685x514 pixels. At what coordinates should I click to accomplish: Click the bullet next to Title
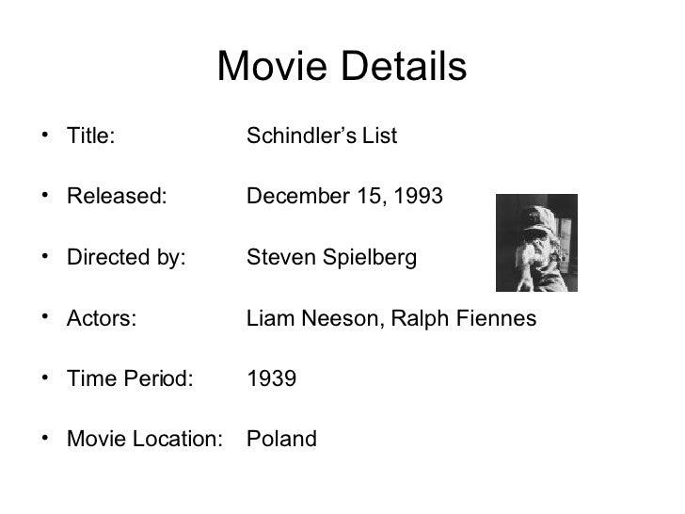click(45, 135)
